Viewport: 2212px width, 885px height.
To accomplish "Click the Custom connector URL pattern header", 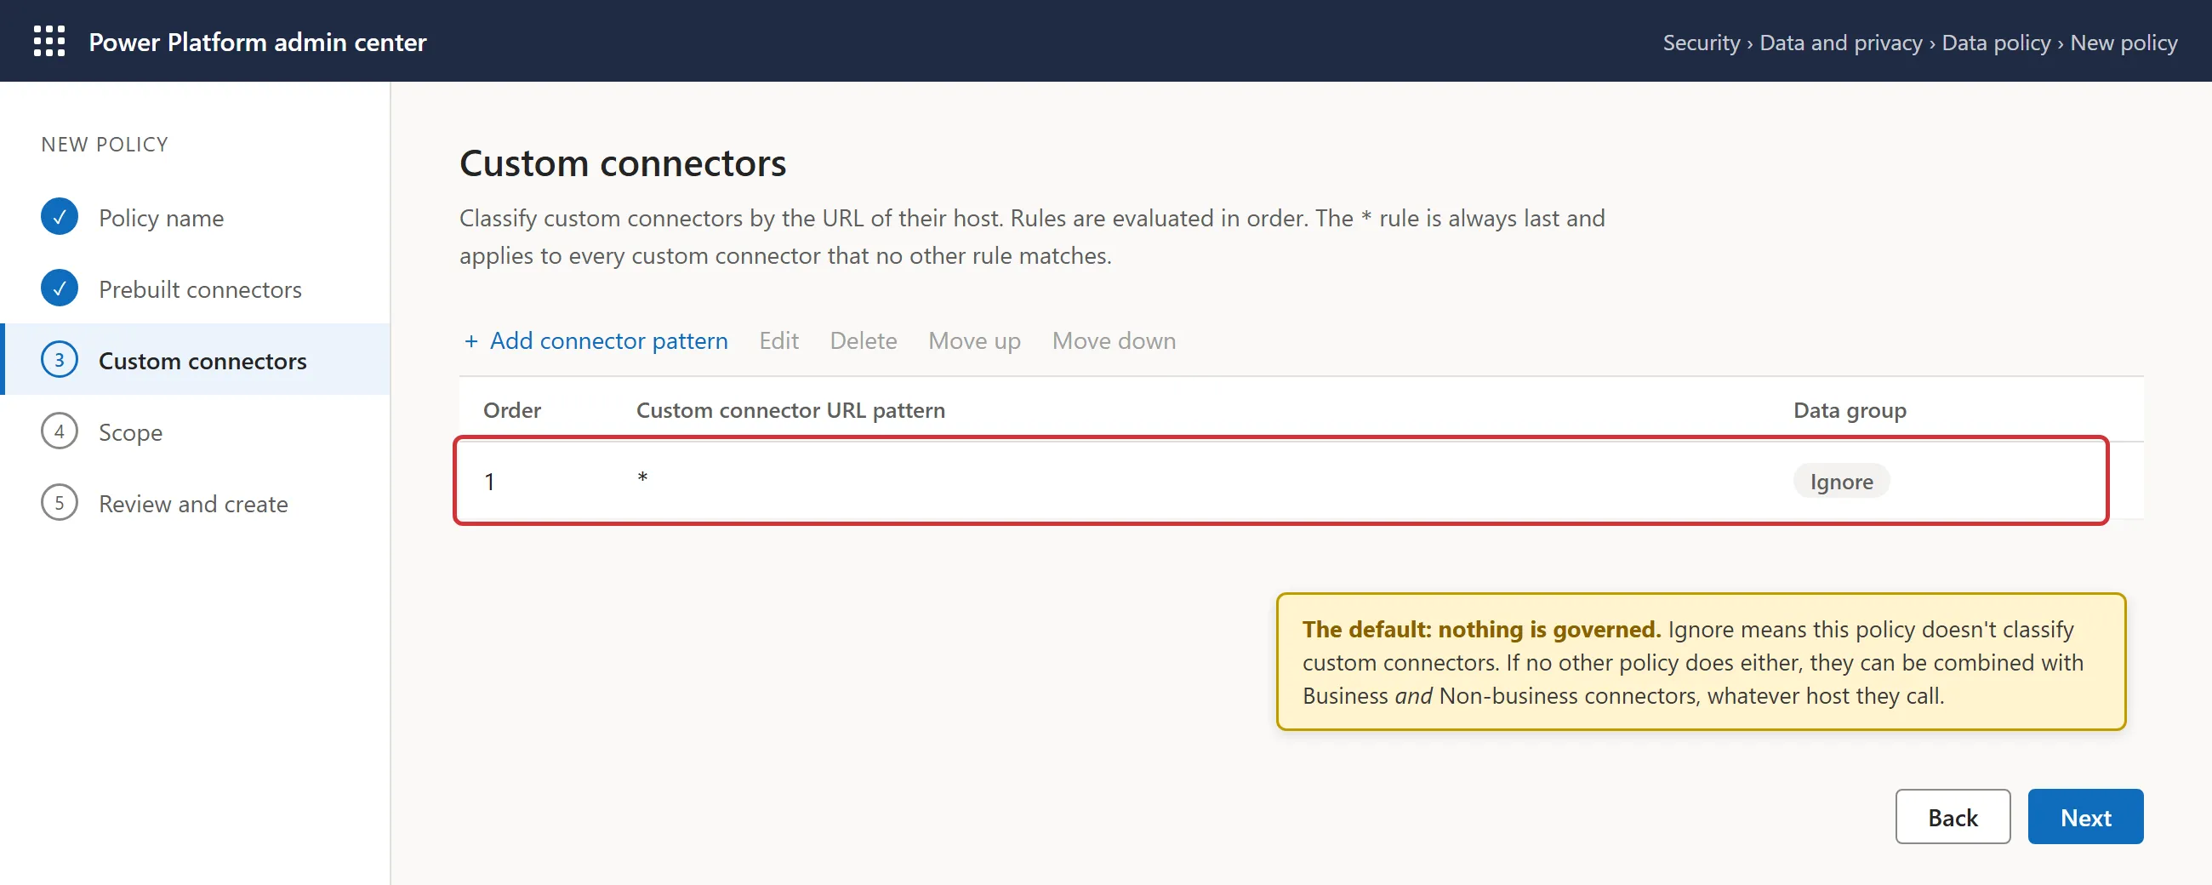I will point(790,410).
